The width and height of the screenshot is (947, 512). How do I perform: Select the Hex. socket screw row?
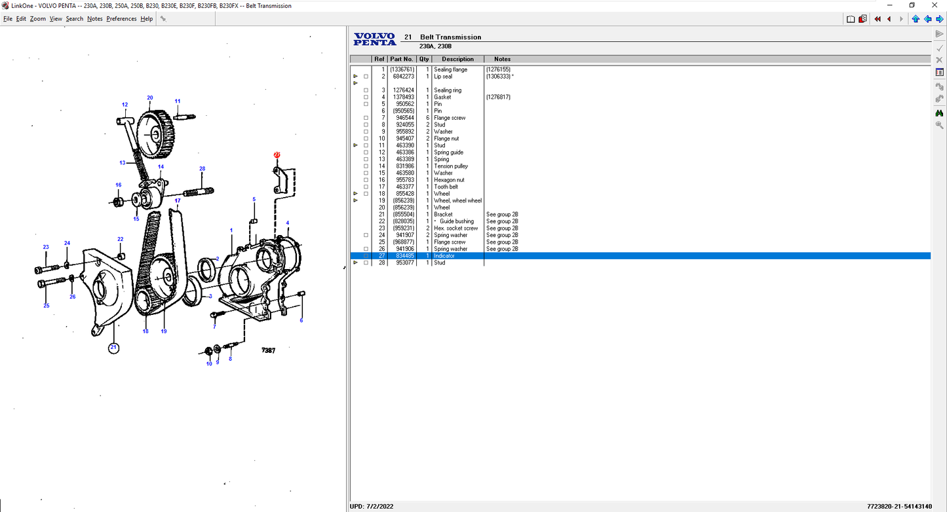click(640, 229)
